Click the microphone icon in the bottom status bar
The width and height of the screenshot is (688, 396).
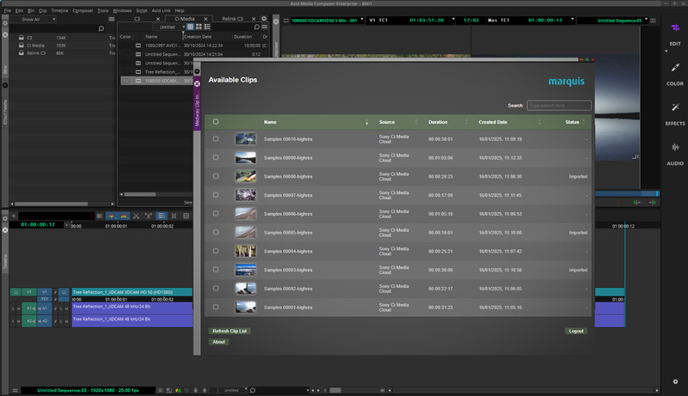[x=196, y=390]
